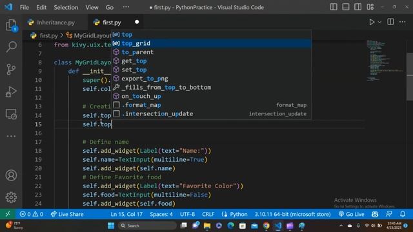
Task: Open Customize Layout options
Action: (x=370, y=7)
